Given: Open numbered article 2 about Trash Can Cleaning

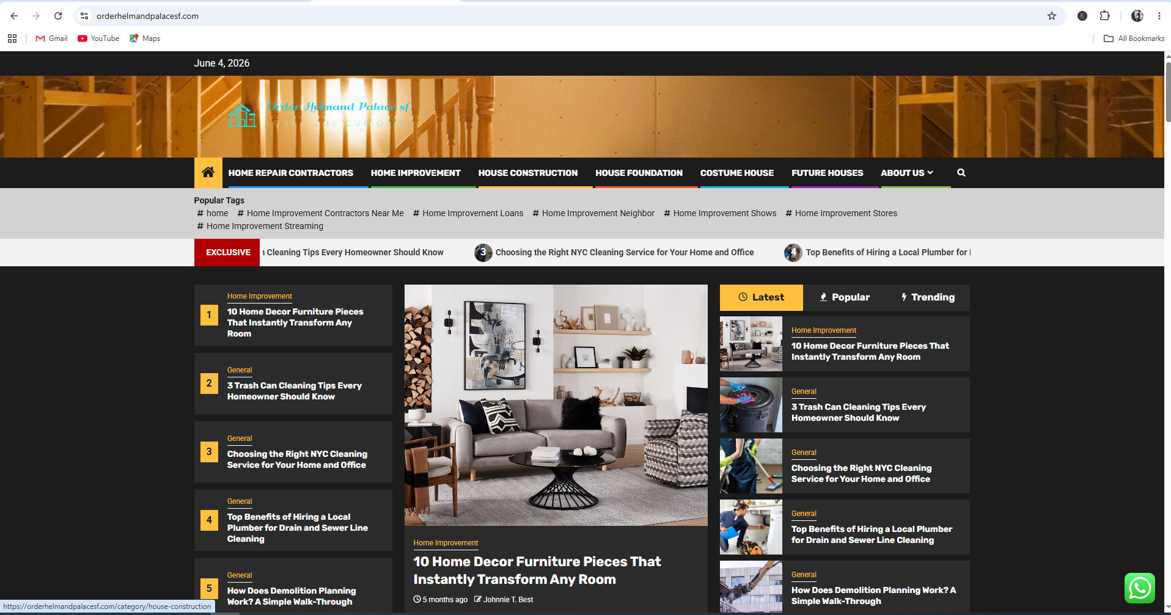Looking at the screenshot, I should (295, 391).
